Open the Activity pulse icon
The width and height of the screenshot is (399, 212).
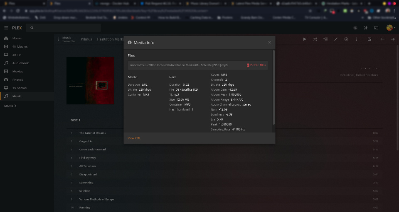click(x=355, y=28)
